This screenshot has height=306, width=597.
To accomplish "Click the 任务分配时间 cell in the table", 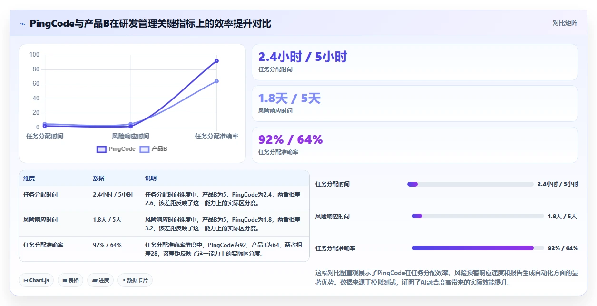I will [x=40, y=195].
